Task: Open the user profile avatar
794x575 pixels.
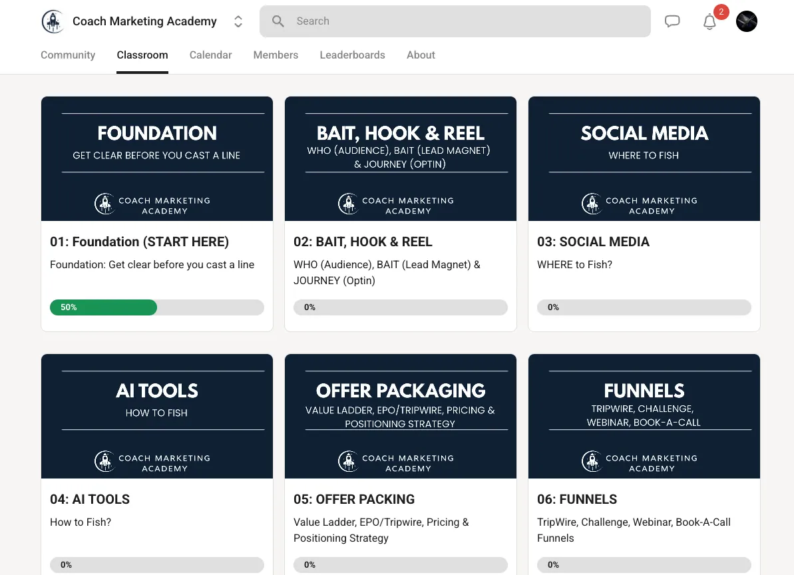Action: (746, 21)
